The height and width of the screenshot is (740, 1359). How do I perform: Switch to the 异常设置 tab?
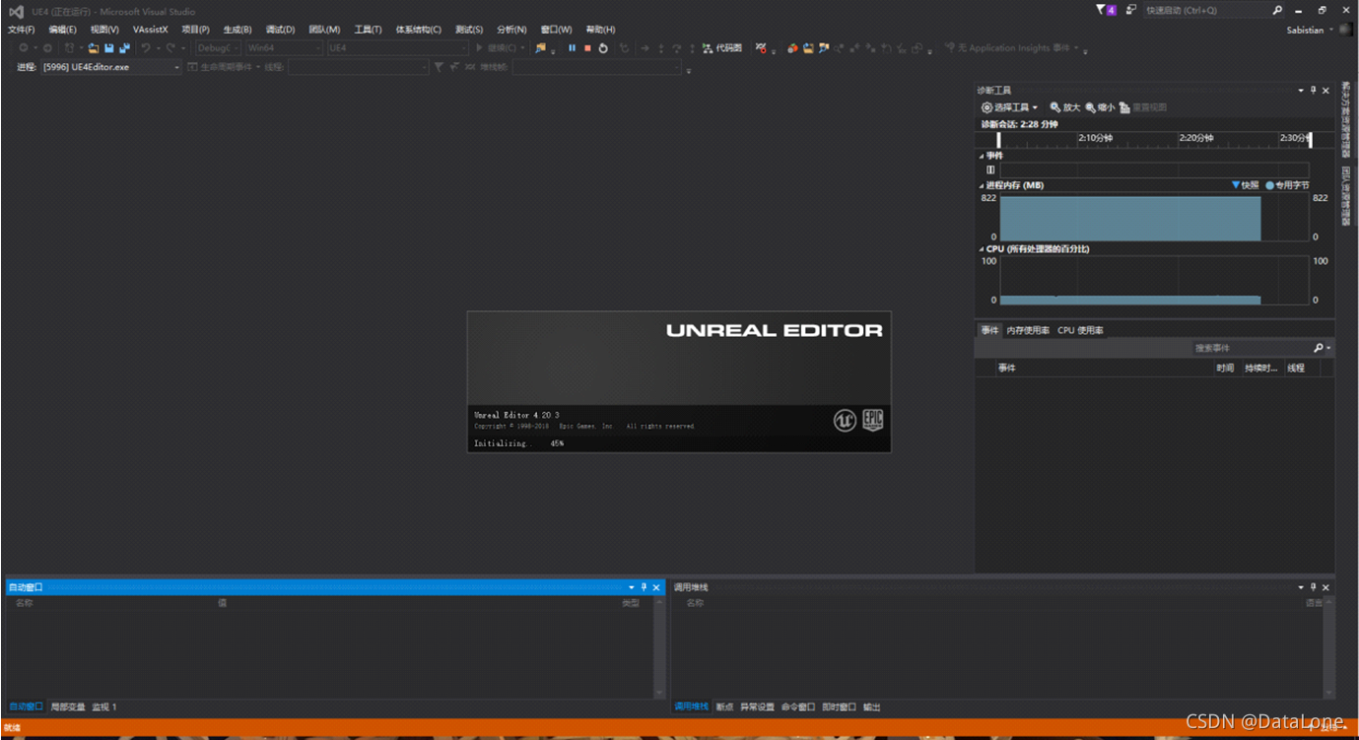[758, 707]
